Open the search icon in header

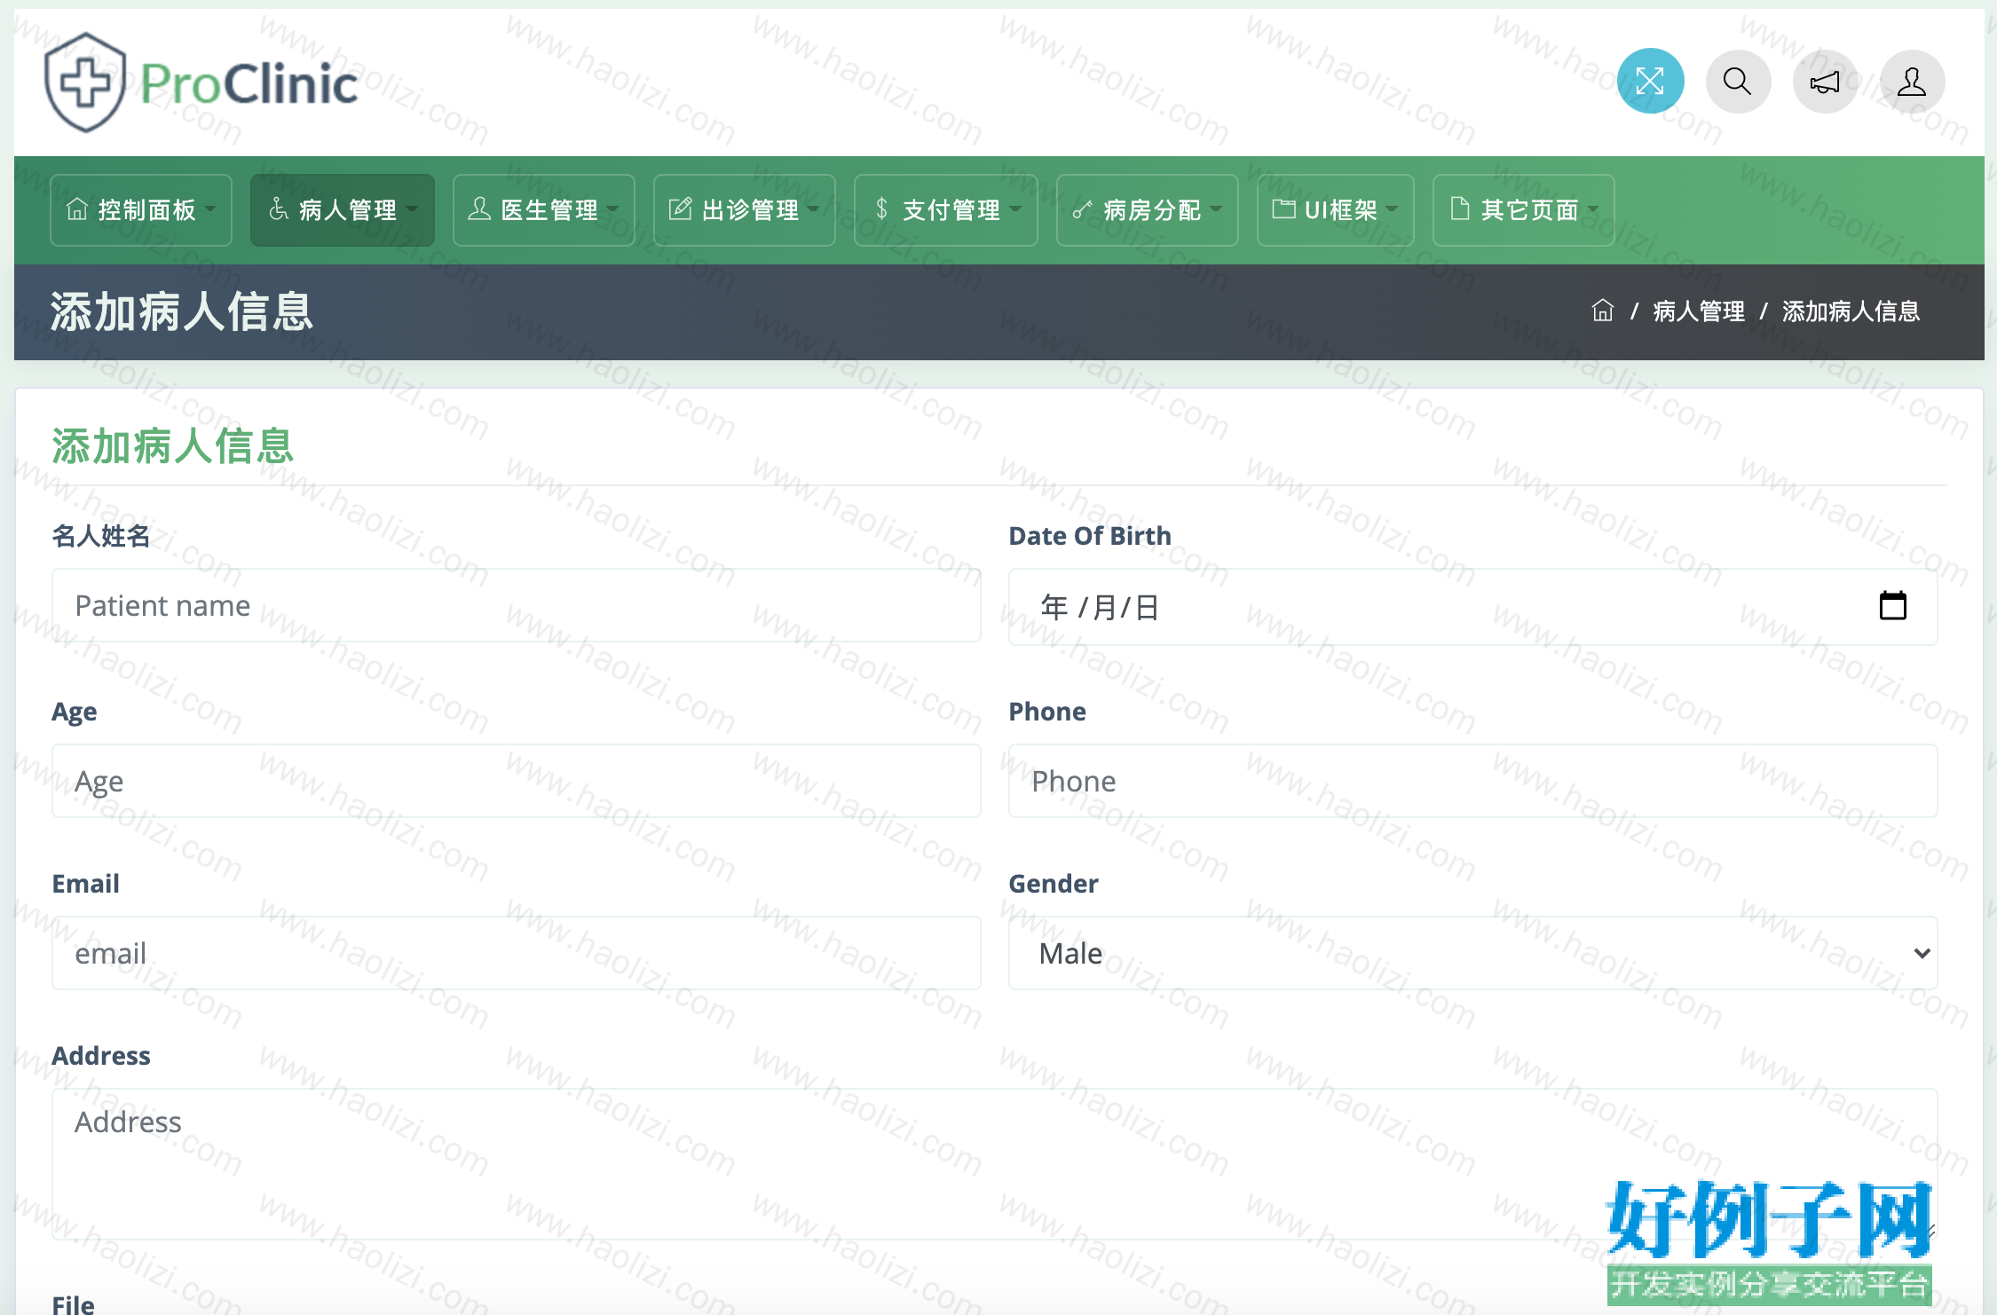pyautogui.click(x=1738, y=82)
